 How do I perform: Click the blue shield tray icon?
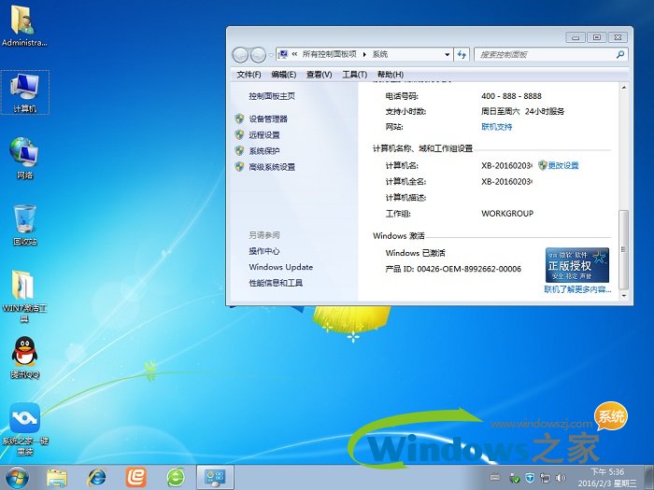coord(530,478)
